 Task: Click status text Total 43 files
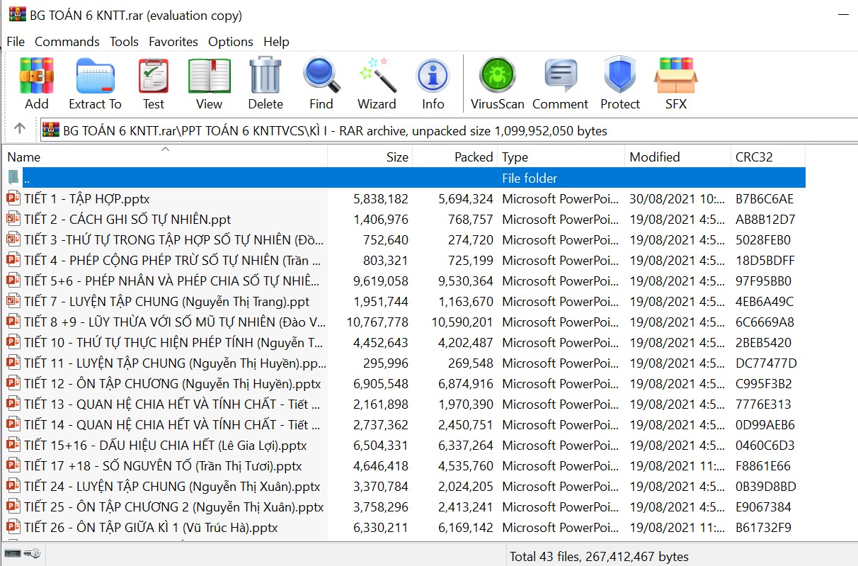pyautogui.click(x=599, y=556)
